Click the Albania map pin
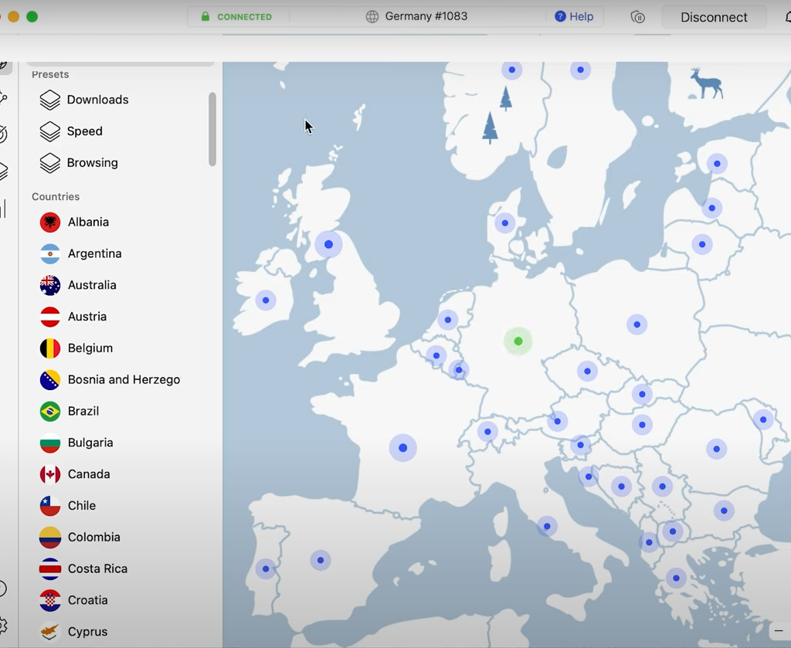 (649, 543)
